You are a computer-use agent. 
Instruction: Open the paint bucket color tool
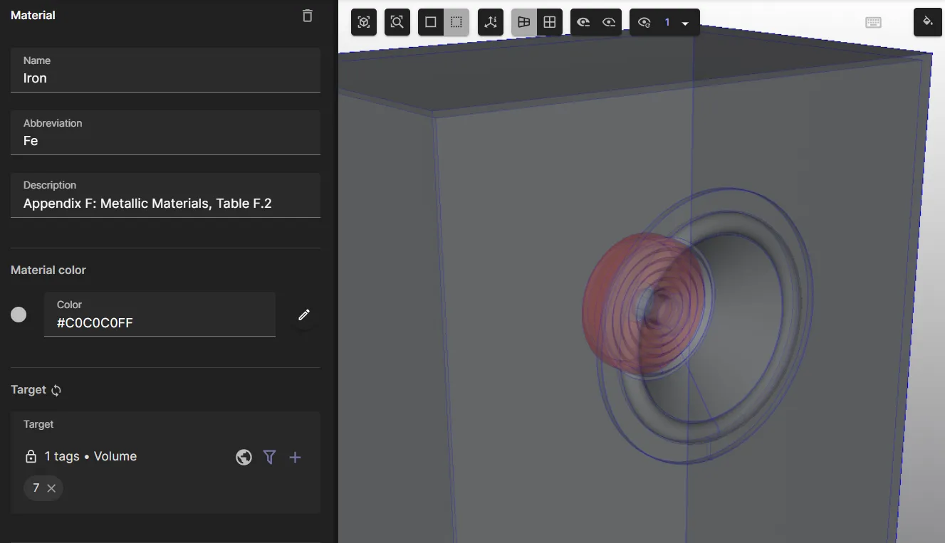coord(928,22)
